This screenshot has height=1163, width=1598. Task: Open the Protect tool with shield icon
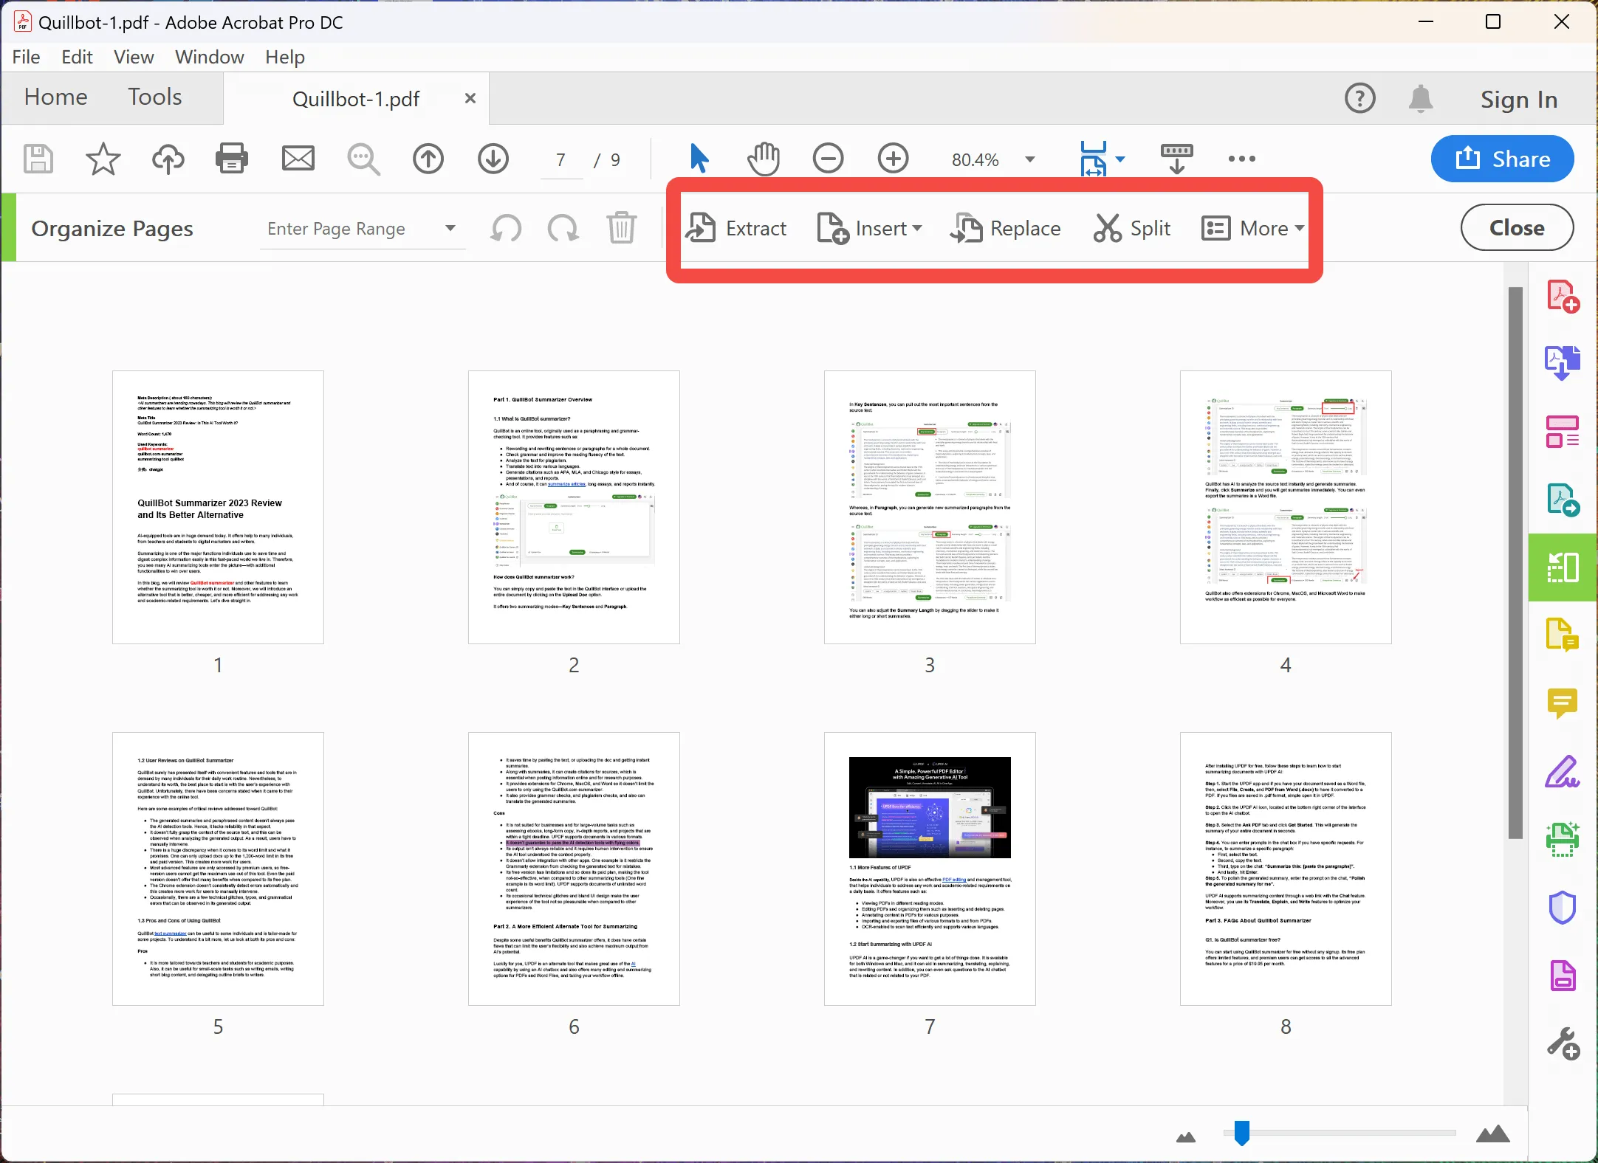pyautogui.click(x=1563, y=907)
